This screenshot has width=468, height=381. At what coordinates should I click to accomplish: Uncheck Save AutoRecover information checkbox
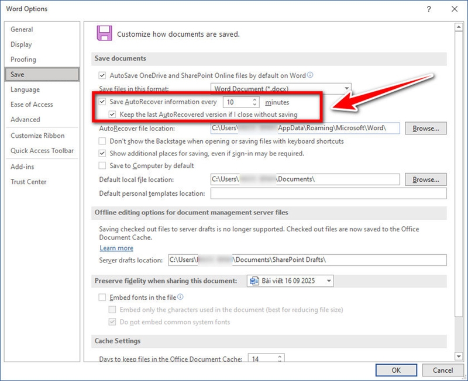pyautogui.click(x=102, y=102)
